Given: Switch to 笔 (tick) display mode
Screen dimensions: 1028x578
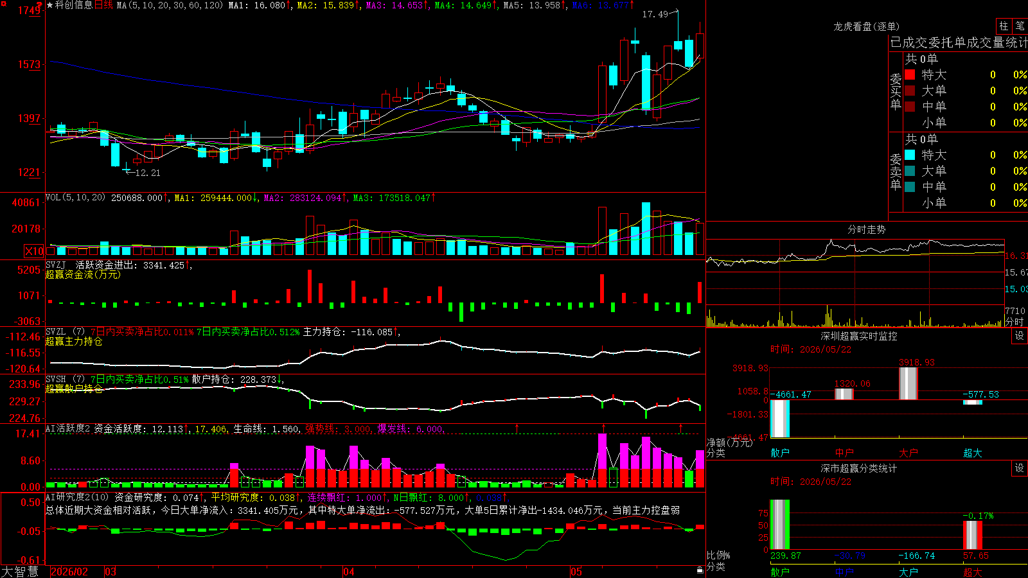Looking at the screenshot, I should [x=1020, y=26].
